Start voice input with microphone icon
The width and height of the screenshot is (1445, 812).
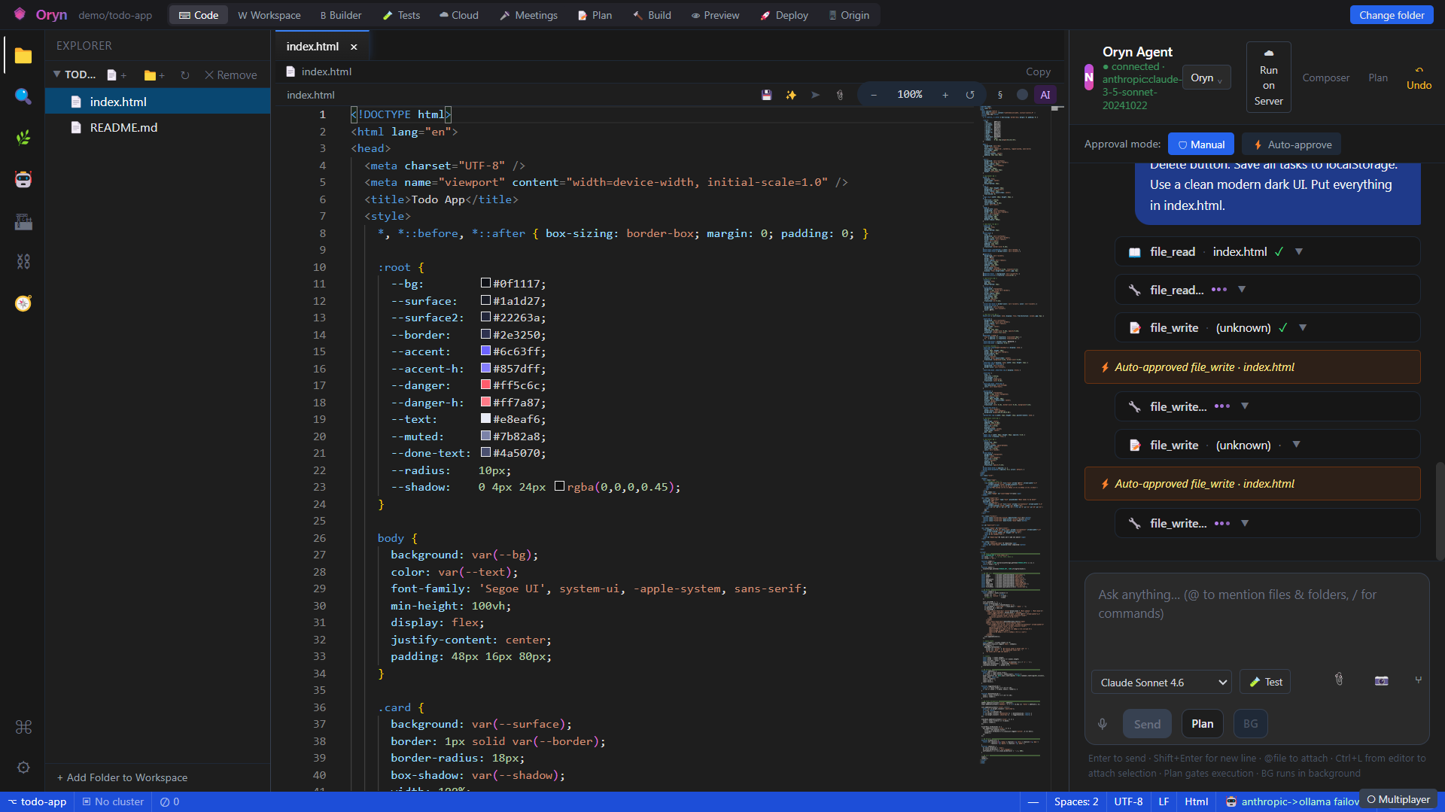[1103, 724]
